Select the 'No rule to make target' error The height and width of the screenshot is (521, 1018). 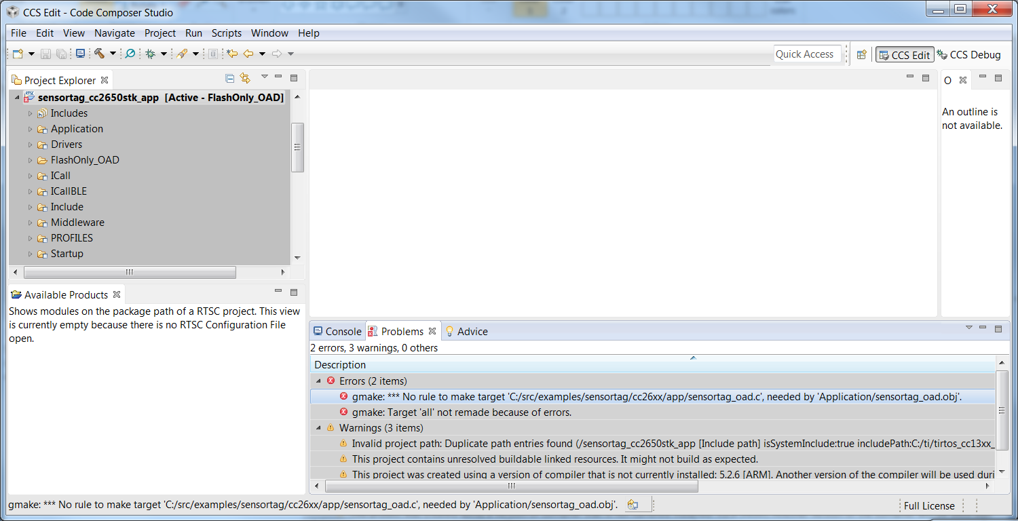coord(653,397)
